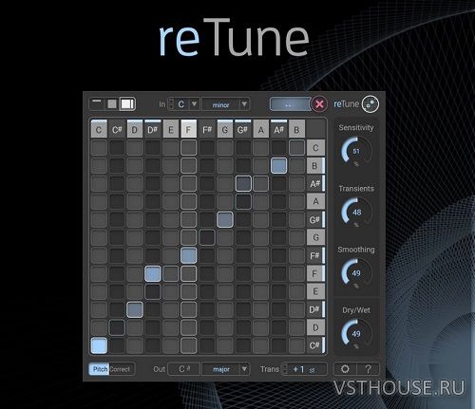Toggle input note F header

[189, 129]
